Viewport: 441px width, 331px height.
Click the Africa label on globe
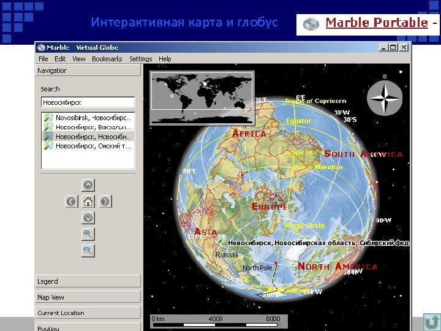249,134
